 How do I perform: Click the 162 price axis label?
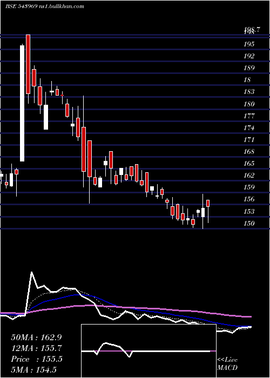tap(249, 175)
